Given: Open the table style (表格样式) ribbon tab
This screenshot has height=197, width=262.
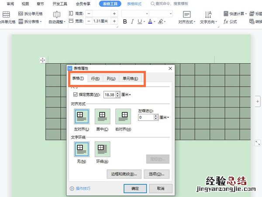Looking at the screenshot, I should point(134,4).
